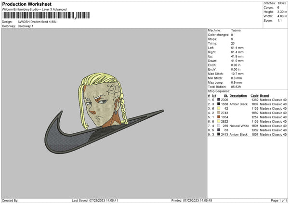Viewport: 289px width, 204px height.
Task: Click the embroidered Draken swoosh design preview
Action: [x=104, y=113]
